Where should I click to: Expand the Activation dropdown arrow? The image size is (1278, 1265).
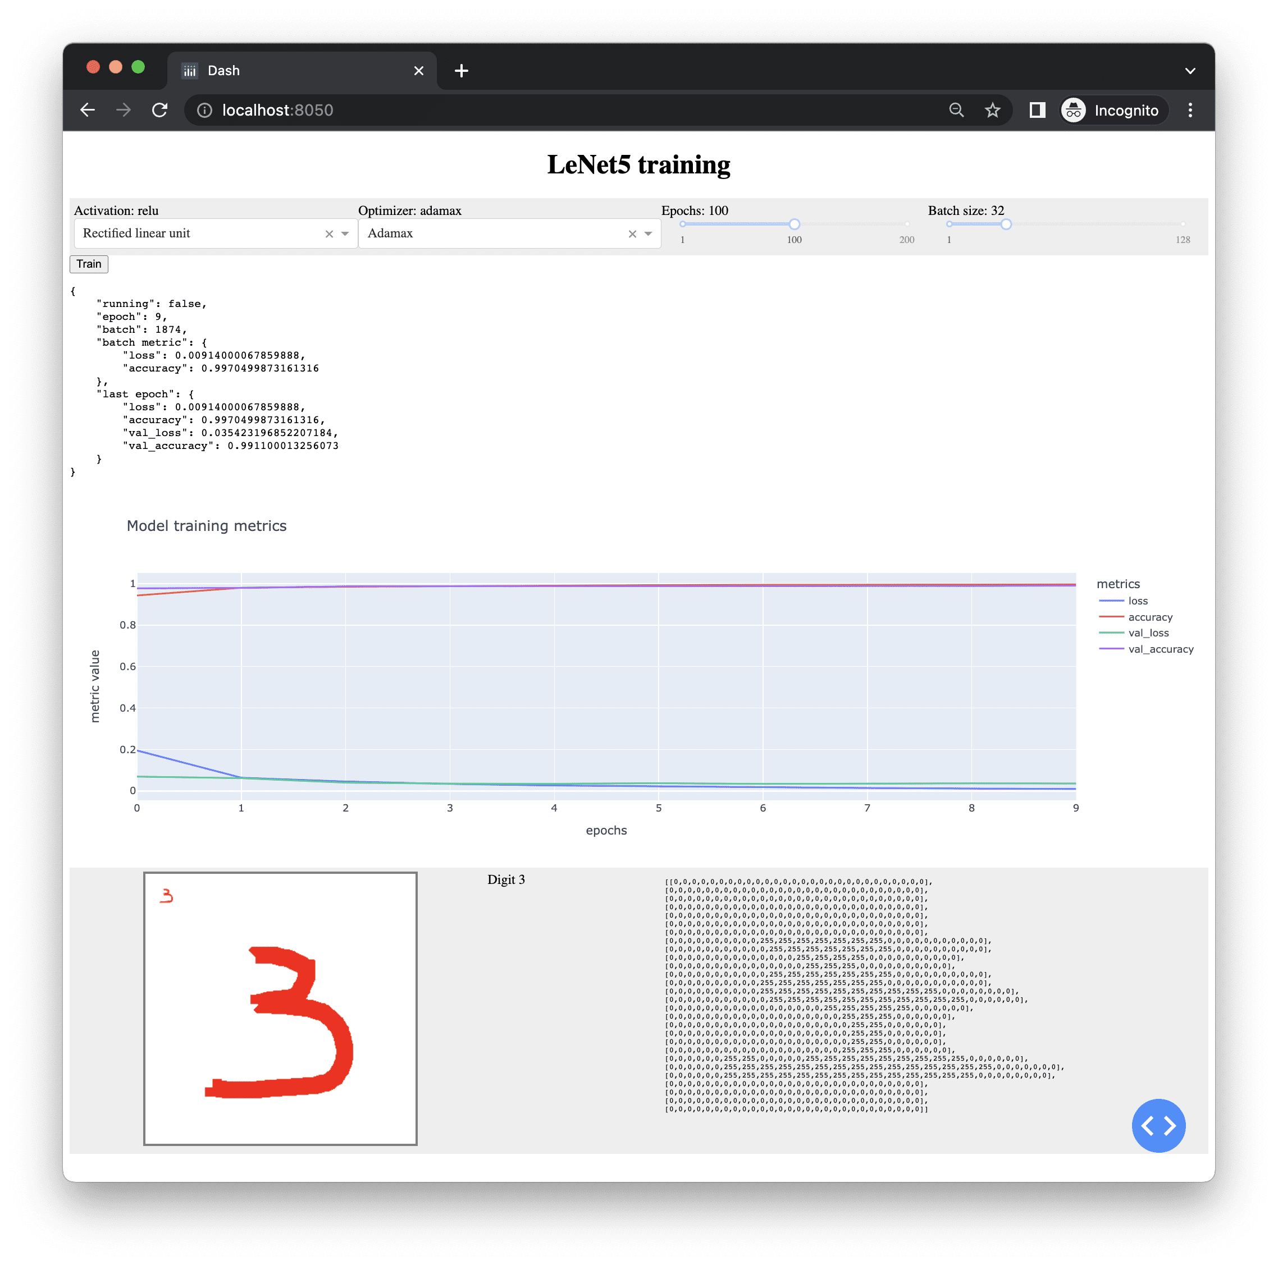[x=345, y=234]
